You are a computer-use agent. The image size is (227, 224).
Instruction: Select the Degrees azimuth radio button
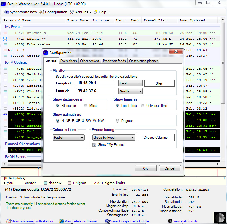coord(117,121)
